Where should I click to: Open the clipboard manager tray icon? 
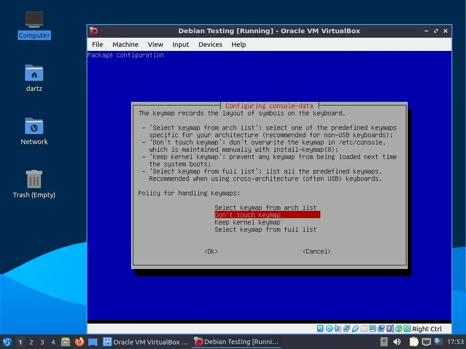[x=414, y=342]
